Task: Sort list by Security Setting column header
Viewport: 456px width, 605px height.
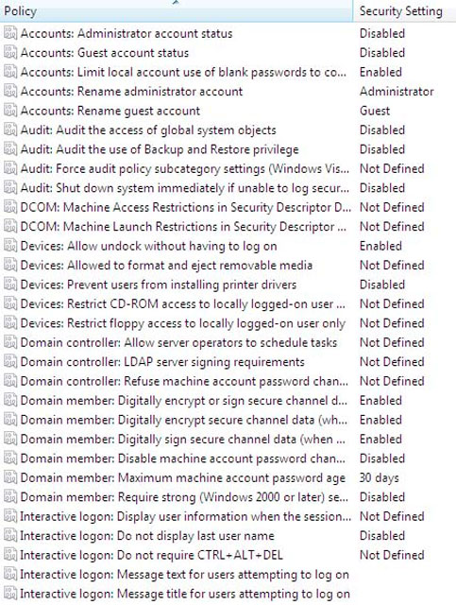Action: (x=404, y=11)
